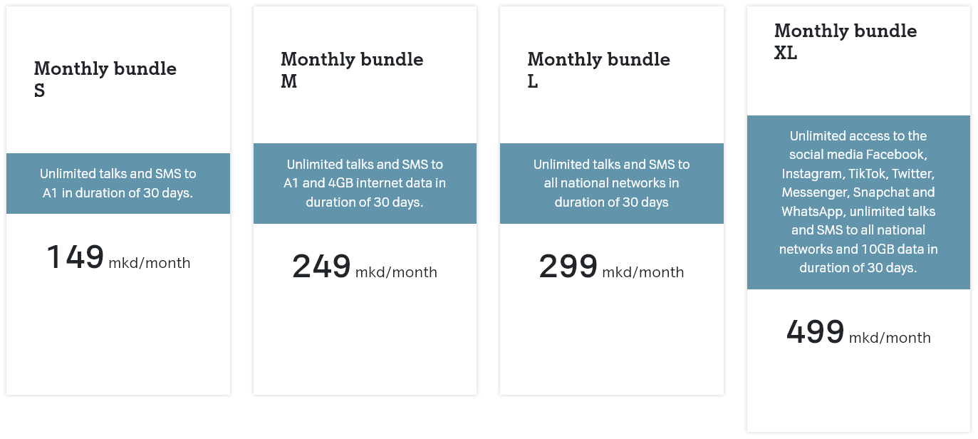Viewport: 978px width, 439px height.
Task: Click 'mkd/month' label under 149
Action: point(150,263)
